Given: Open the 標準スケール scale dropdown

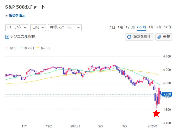Looking at the screenshot, I should (x=65, y=28).
